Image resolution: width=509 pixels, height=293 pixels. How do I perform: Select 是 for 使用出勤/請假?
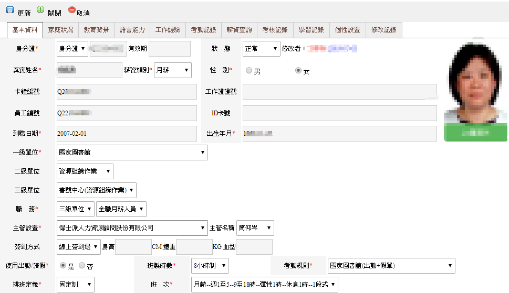click(64, 266)
